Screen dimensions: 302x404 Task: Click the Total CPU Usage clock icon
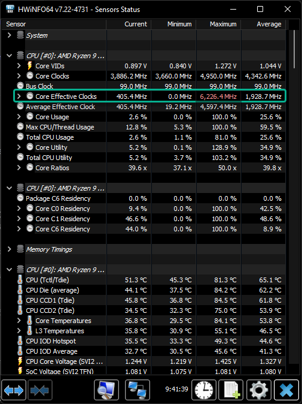point(20,137)
